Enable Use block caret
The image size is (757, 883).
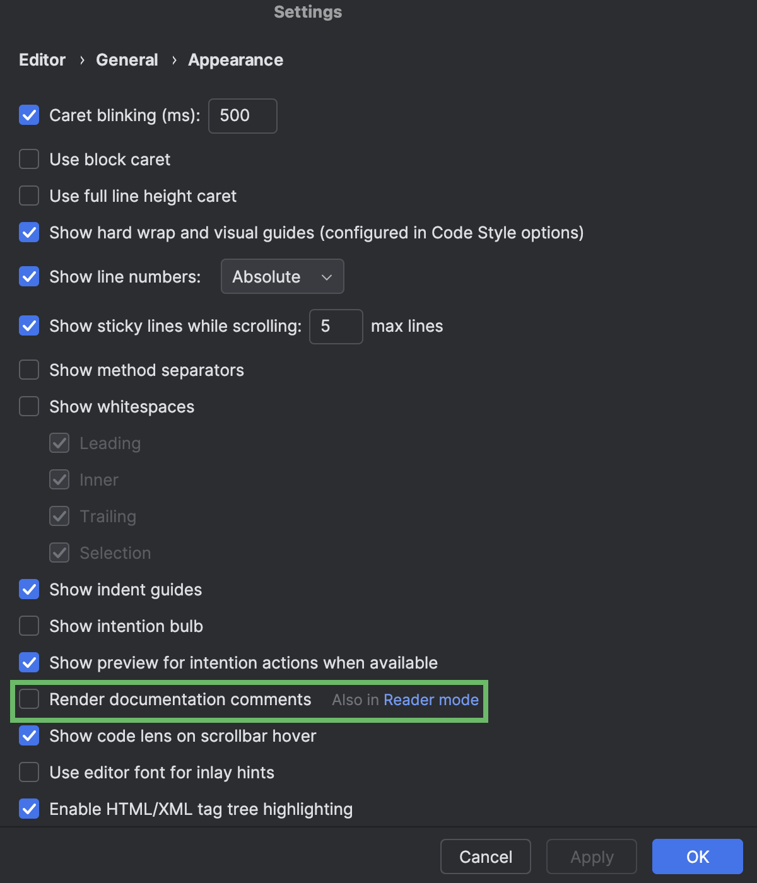(x=29, y=159)
